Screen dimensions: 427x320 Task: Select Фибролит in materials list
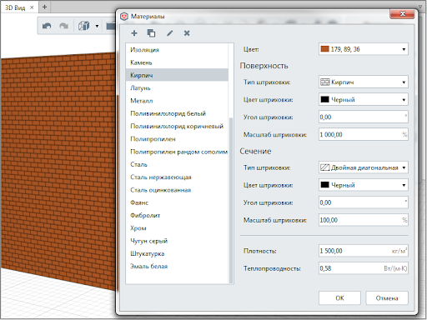177,216
